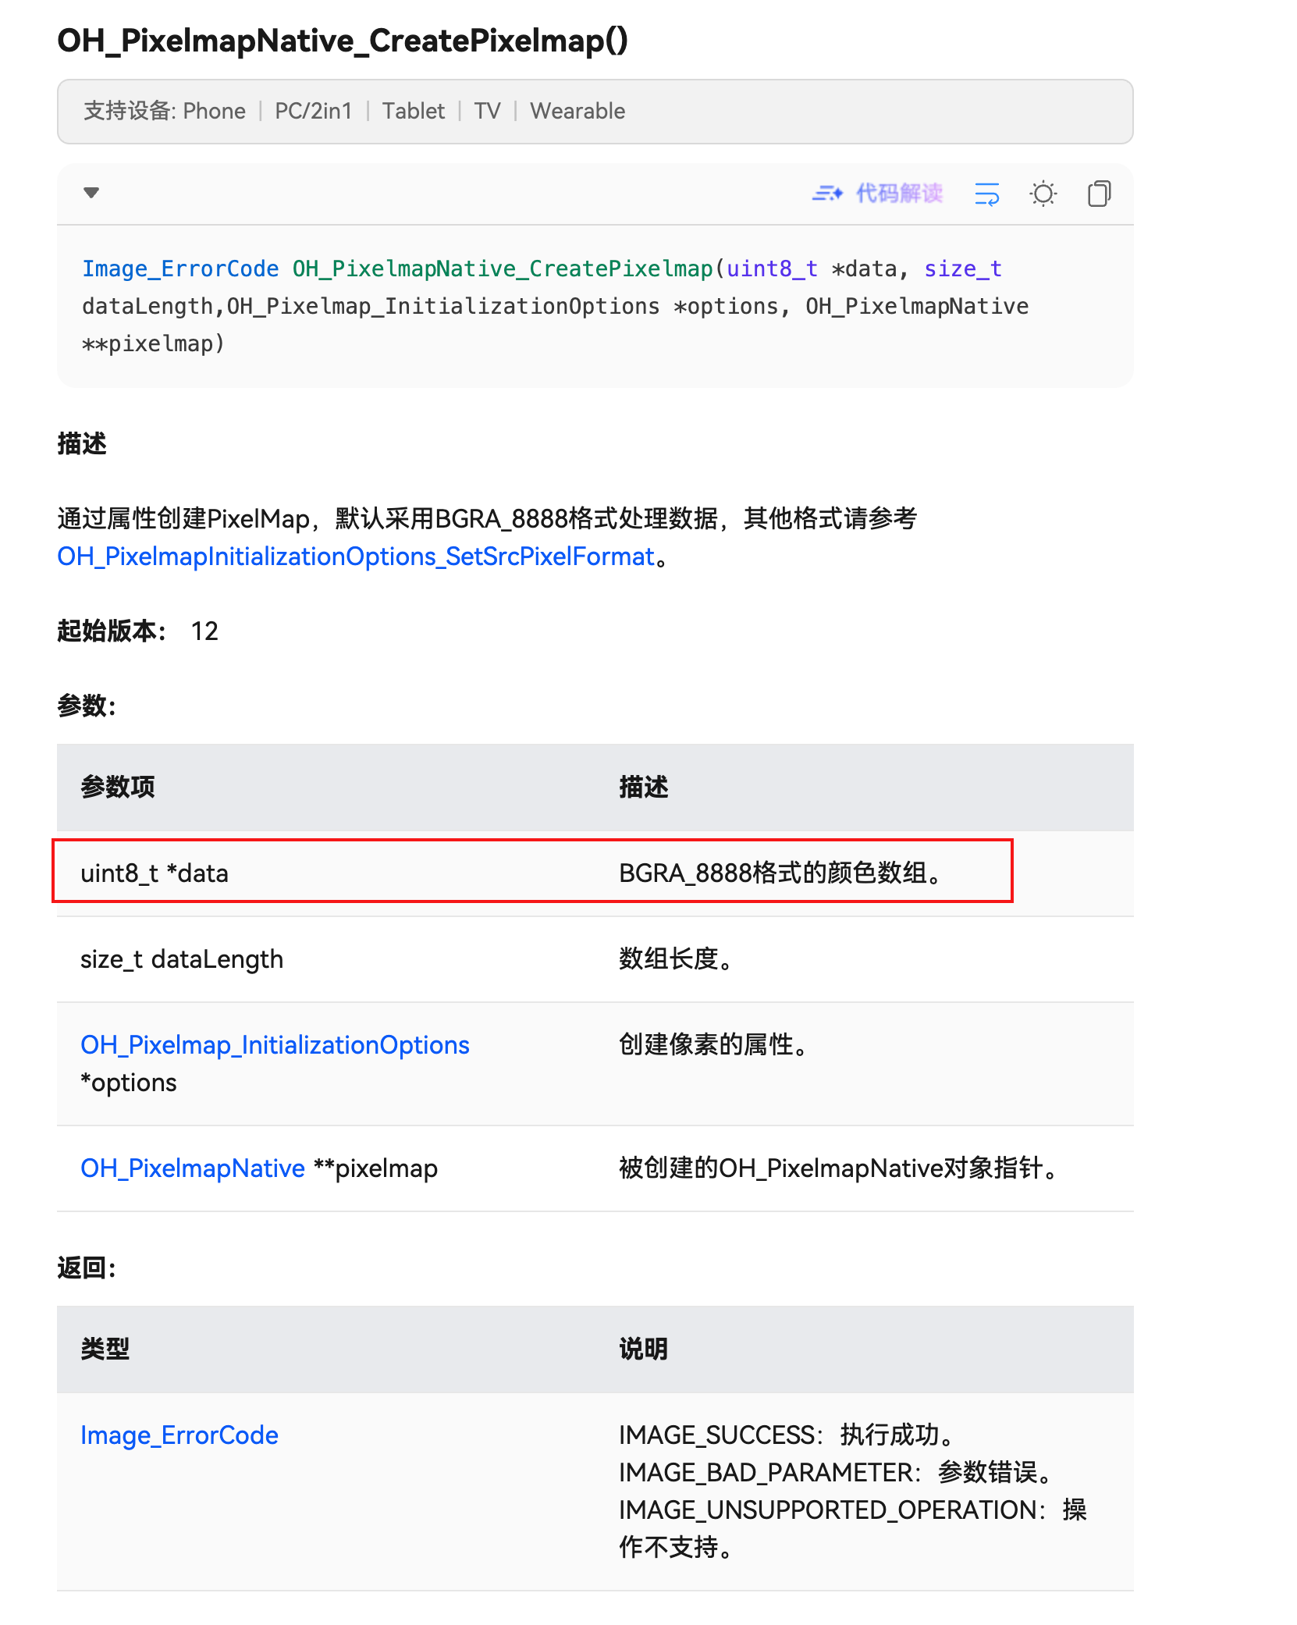Viewport: 1297px width, 1625px height.
Task: Click the PC/2in1 device label
Action: pyautogui.click(x=313, y=111)
